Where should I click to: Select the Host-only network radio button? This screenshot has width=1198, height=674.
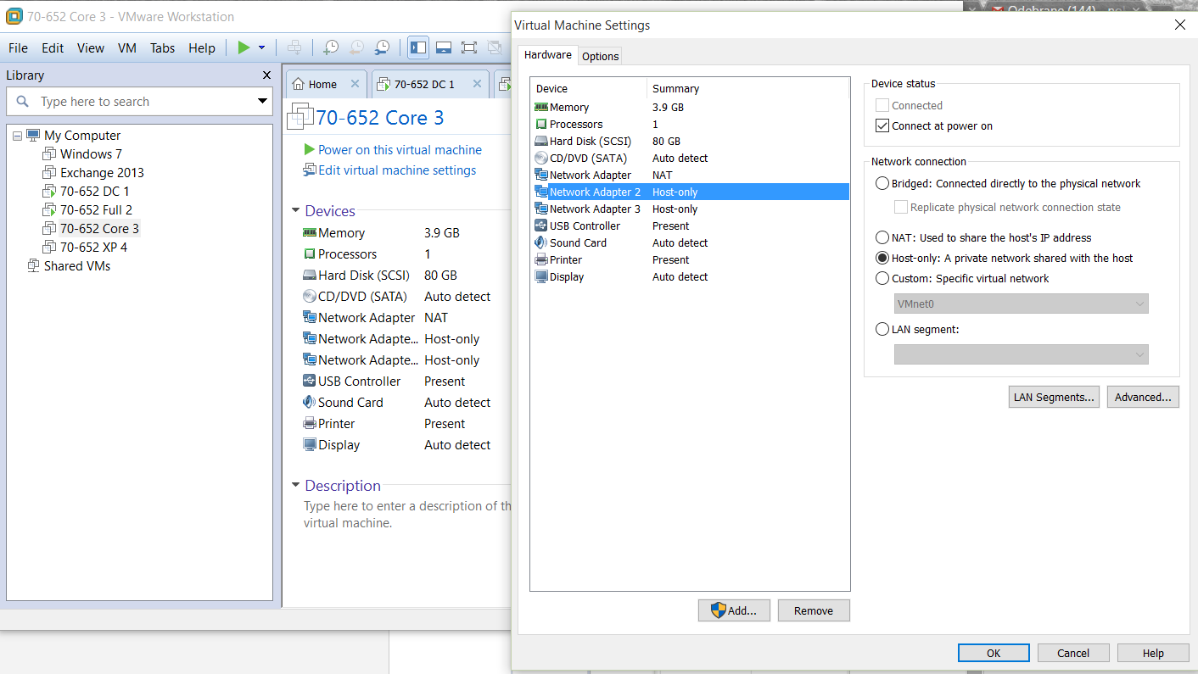[x=882, y=259]
